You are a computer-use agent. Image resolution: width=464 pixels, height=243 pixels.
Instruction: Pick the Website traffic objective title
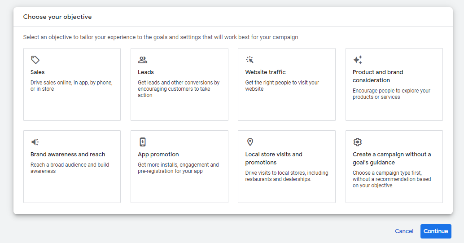[265, 72]
